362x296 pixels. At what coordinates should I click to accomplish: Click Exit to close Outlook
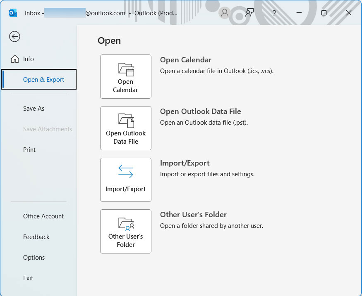coord(28,278)
